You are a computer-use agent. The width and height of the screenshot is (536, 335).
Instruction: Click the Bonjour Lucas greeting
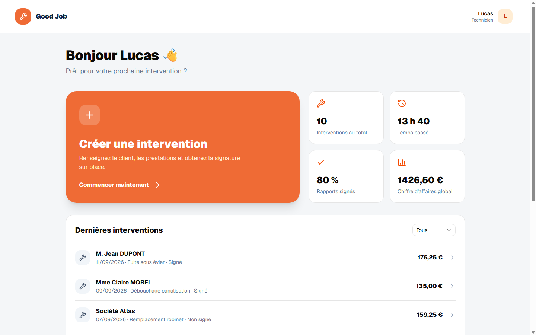112,55
